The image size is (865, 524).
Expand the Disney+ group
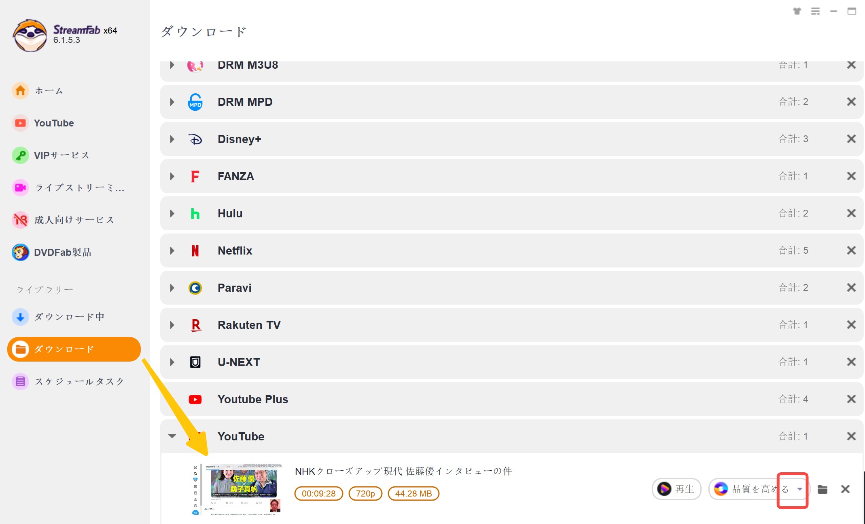click(172, 139)
